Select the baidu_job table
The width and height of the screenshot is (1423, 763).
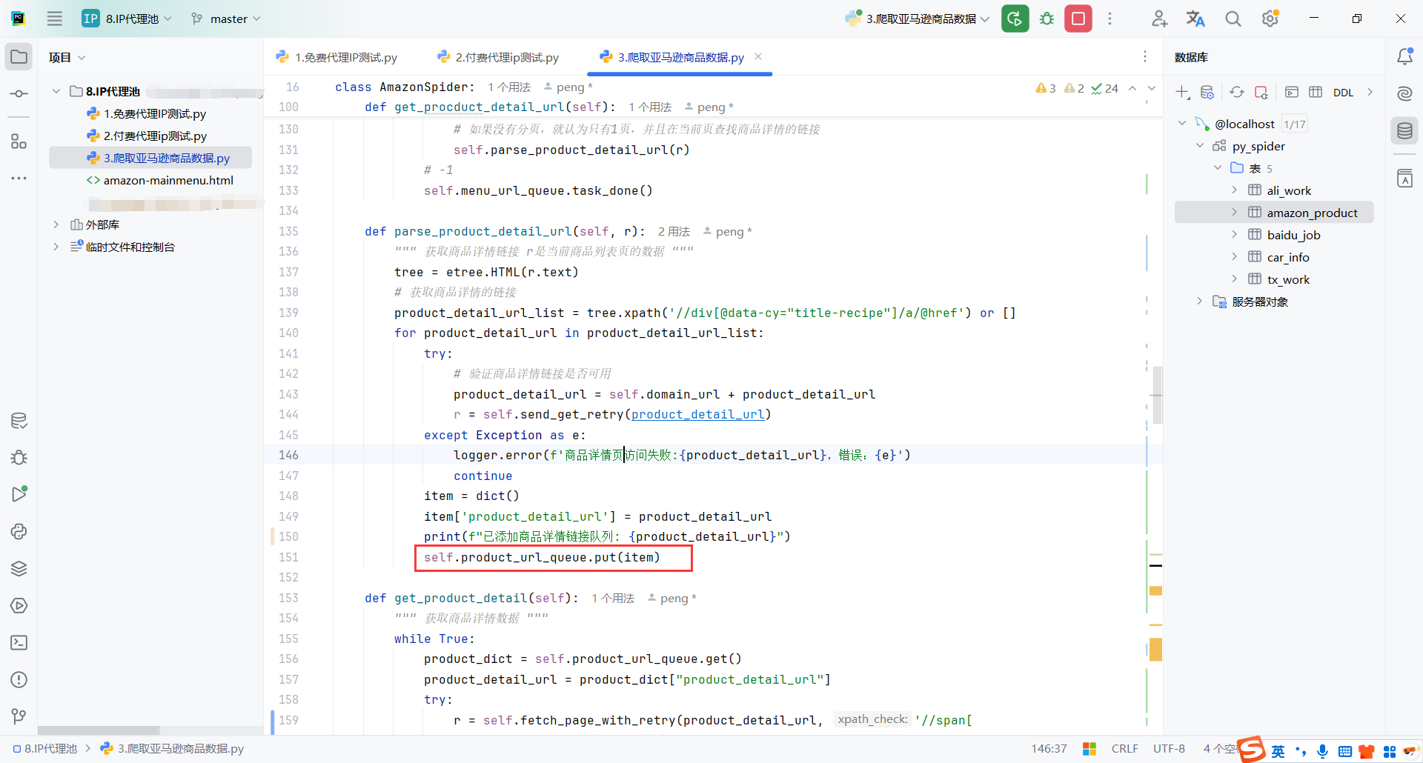(1293, 235)
